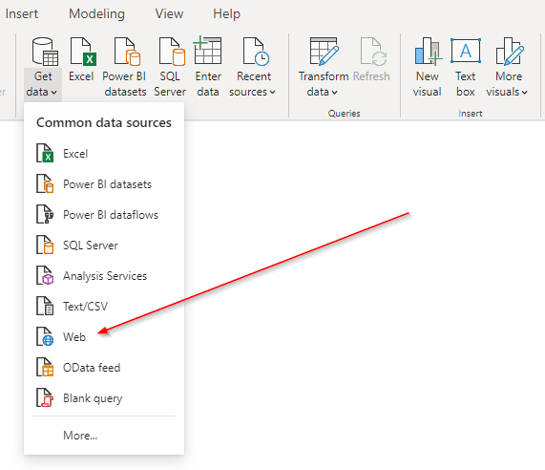This screenshot has width=545, height=470.
Task: Click the More visuals icon
Action: (510, 52)
